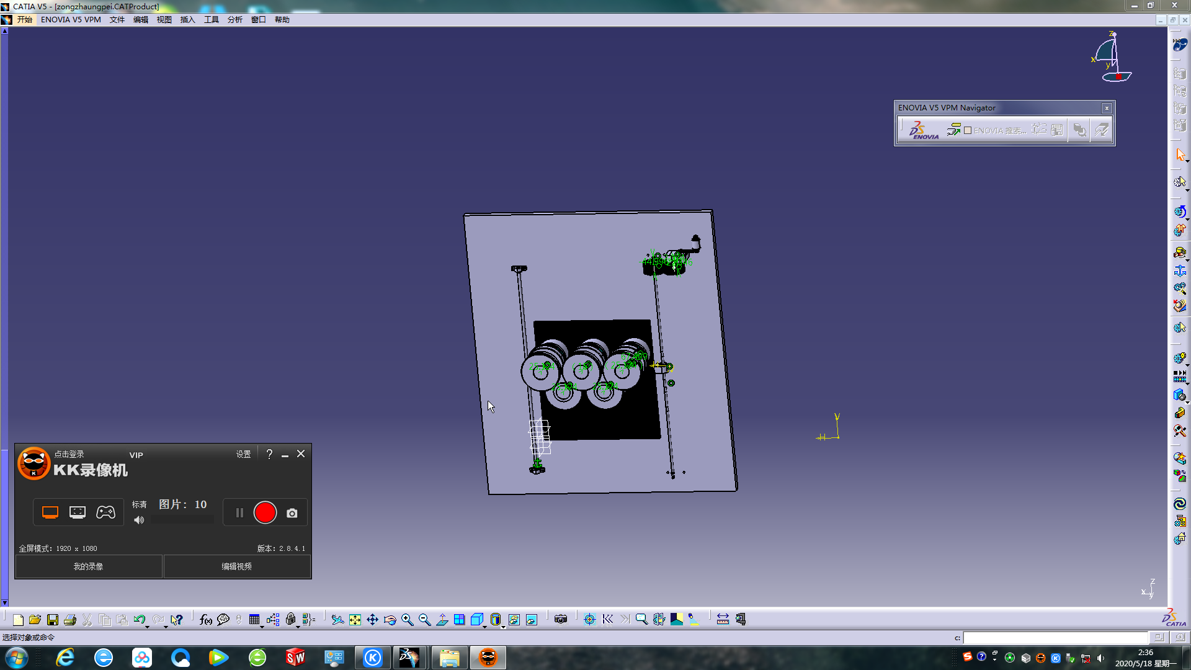Click the Rotate view tool
Screen dimensions: 1191x670
coord(390,619)
